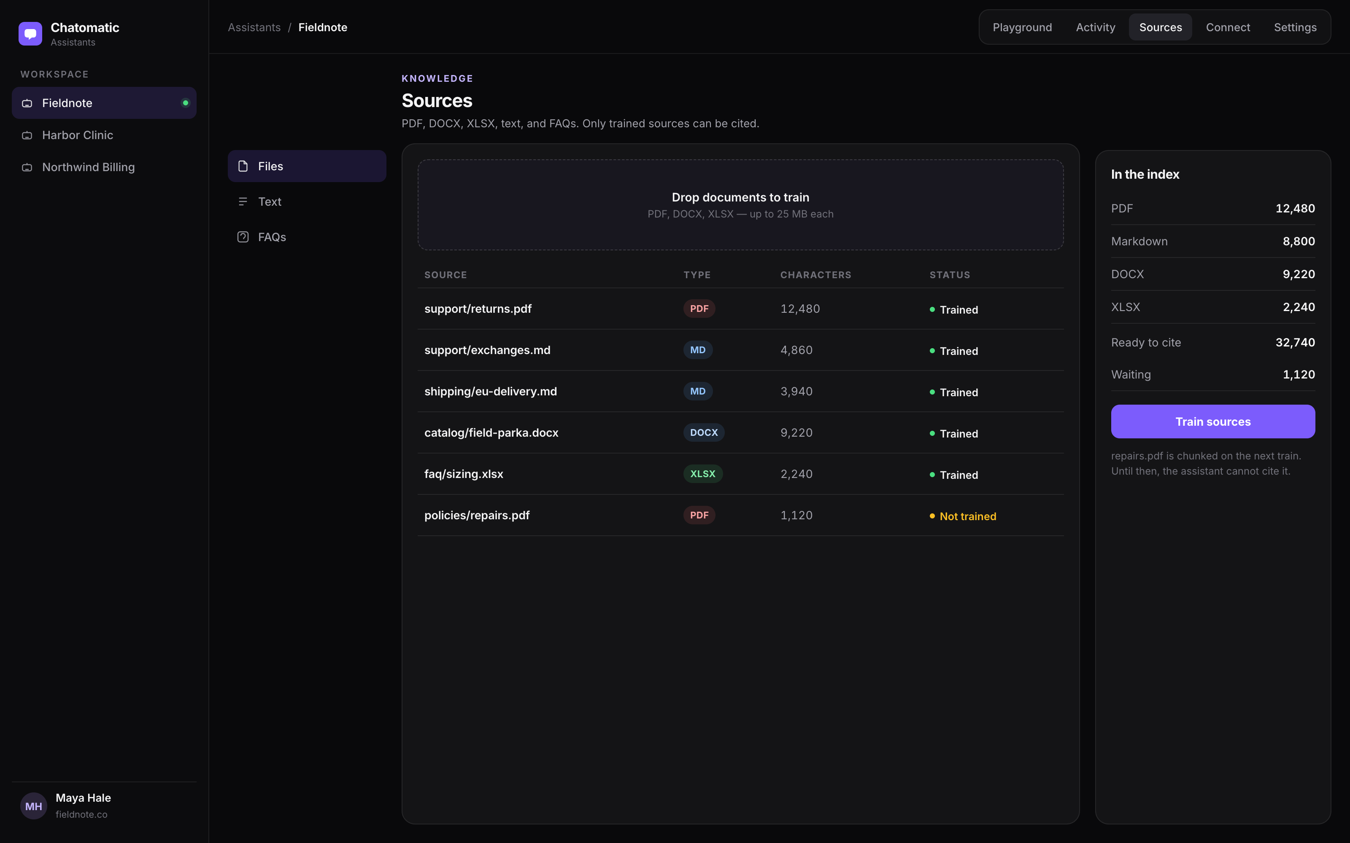This screenshot has width=1350, height=843.
Task: Click the lines icon next to Text
Action: tap(243, 202)
